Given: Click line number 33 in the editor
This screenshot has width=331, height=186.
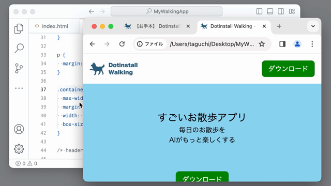Looking at the screenshot, I should pos(43,55).
